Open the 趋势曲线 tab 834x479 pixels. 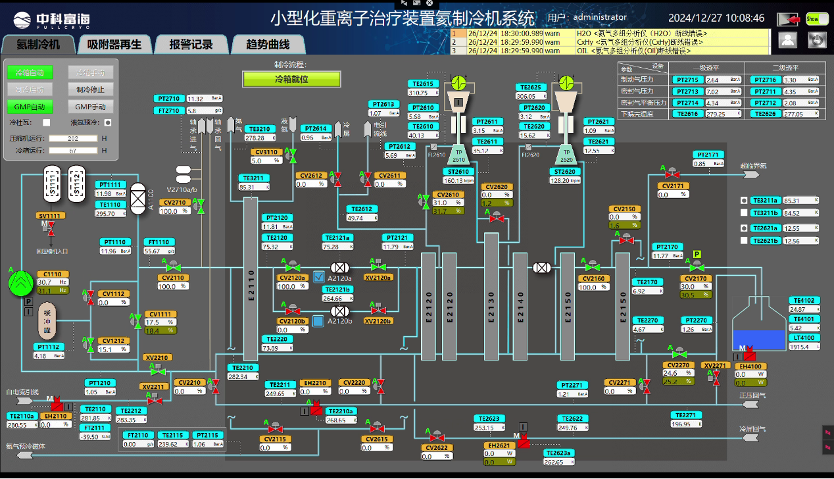(268, 44)
